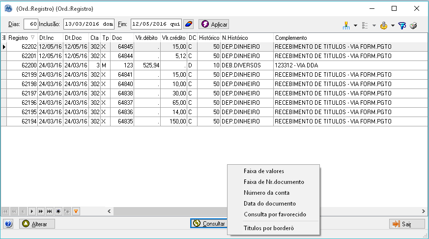This screenshot has height=239, width=429.
Task: Click the Complemento column header
Action: (x=351, y=38)
